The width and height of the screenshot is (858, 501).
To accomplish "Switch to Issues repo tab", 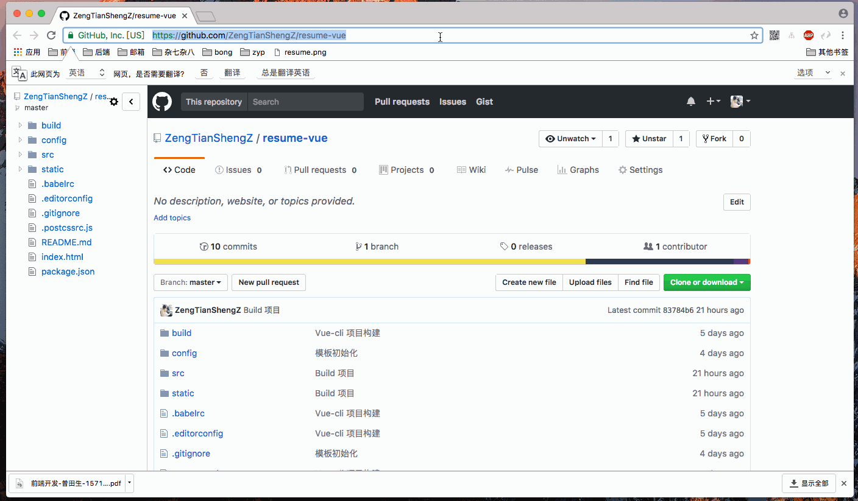I will (x=238, y=170).
